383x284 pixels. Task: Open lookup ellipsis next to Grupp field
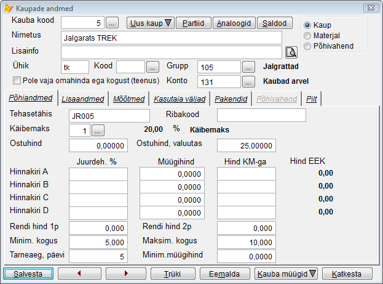pyautogui.click(x=248, y=67)
